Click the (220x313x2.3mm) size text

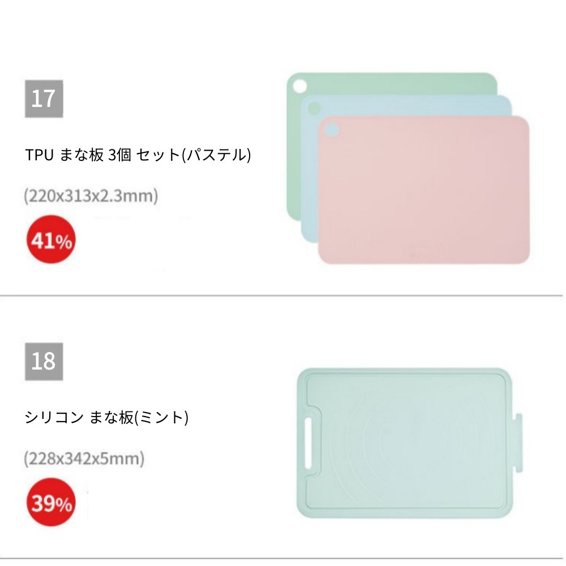91,196
